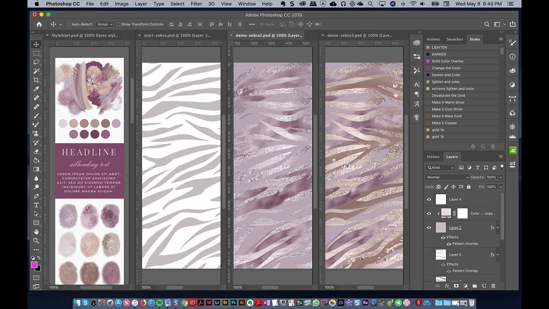Hide Layer 4 with its eye icon

click(429, 199)
